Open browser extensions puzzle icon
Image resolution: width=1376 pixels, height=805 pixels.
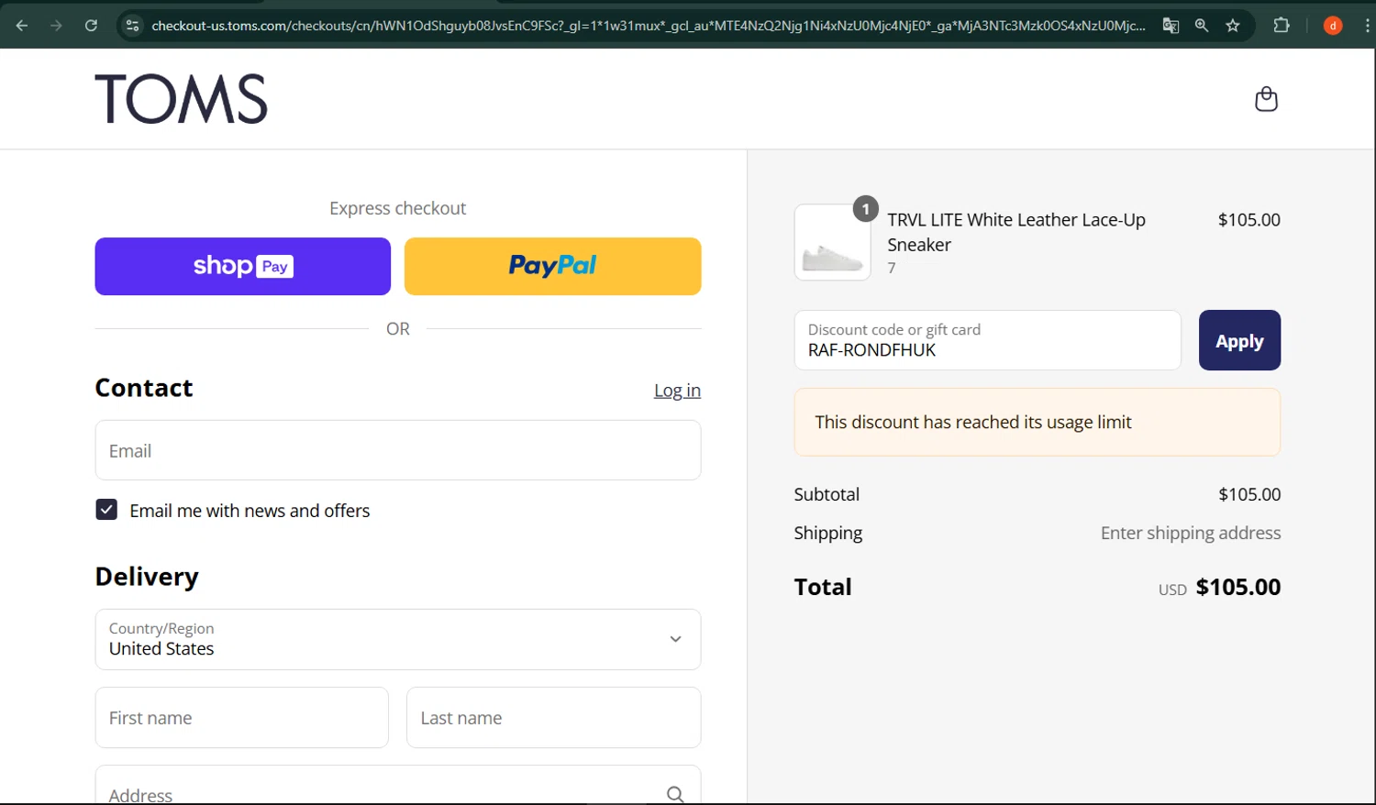[1282, 26]
